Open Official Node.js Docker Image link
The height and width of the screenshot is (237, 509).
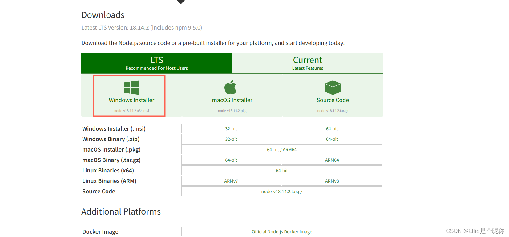pos(282,231)
